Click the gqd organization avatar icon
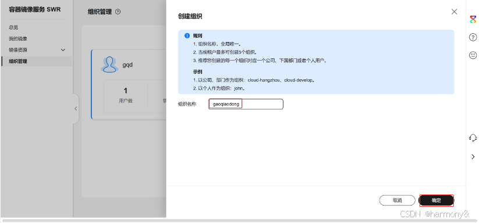Image resolution: width=479 pixels, height=223 pixels. click(109, 65)
